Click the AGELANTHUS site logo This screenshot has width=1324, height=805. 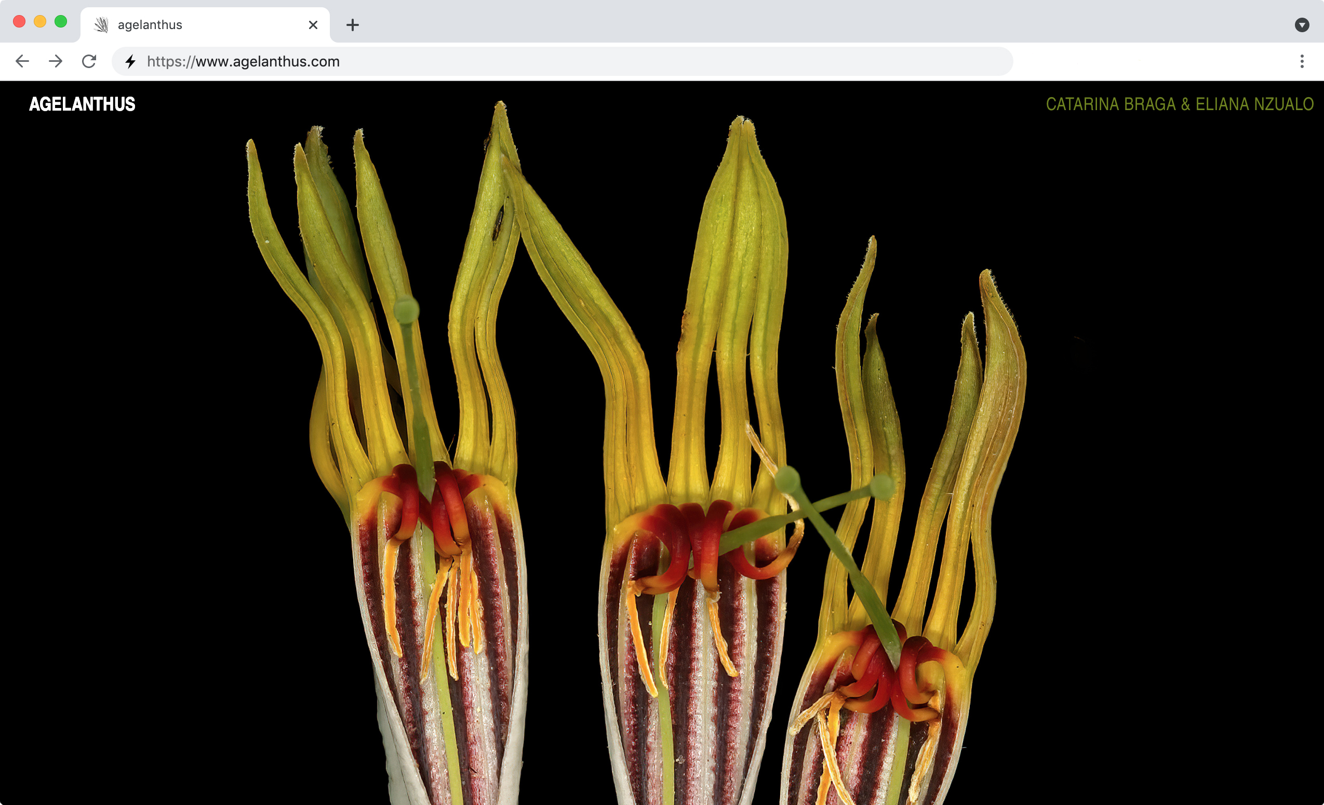point(82,104)
